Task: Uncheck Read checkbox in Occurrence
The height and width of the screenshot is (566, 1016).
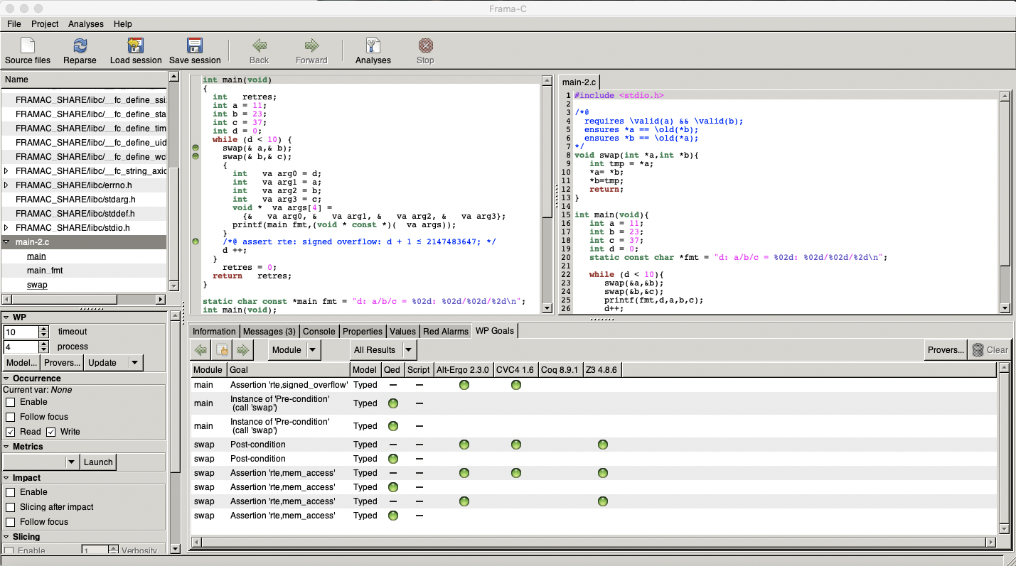Action: pos(11,432)
